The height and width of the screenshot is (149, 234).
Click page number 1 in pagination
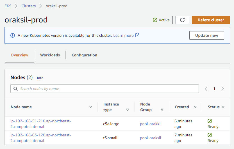[214, 89]
